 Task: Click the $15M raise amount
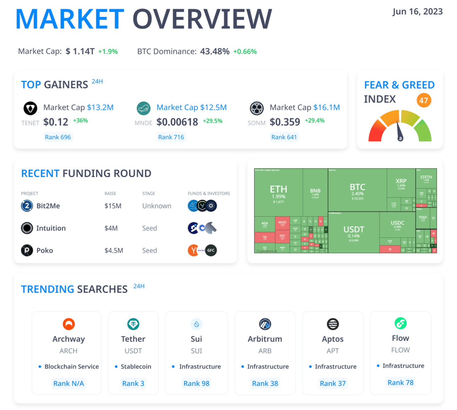[113, 206]
